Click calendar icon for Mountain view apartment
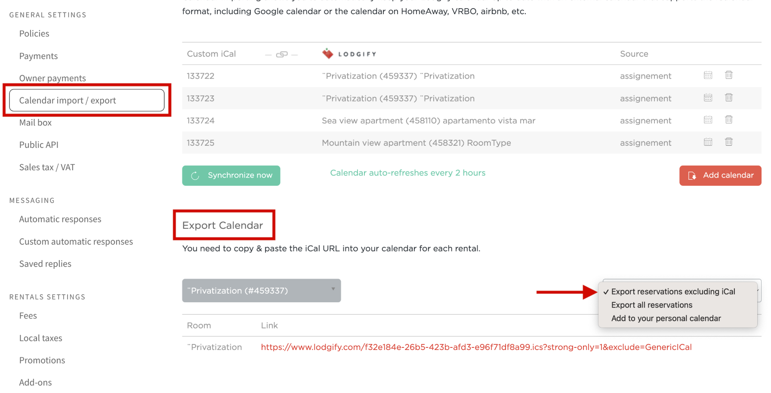 [x=708, y=142]
